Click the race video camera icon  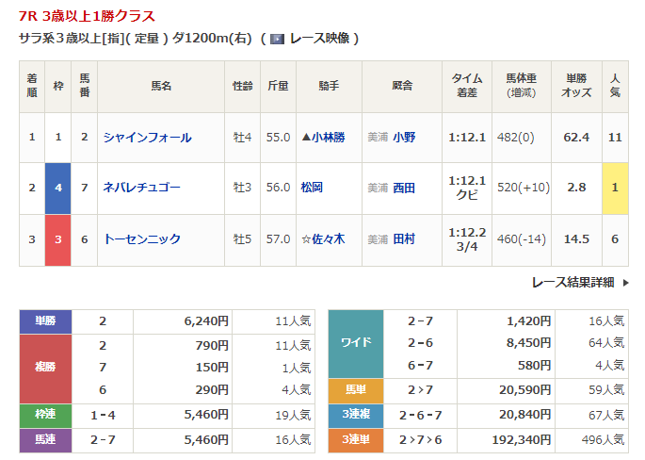coord(277,39)
